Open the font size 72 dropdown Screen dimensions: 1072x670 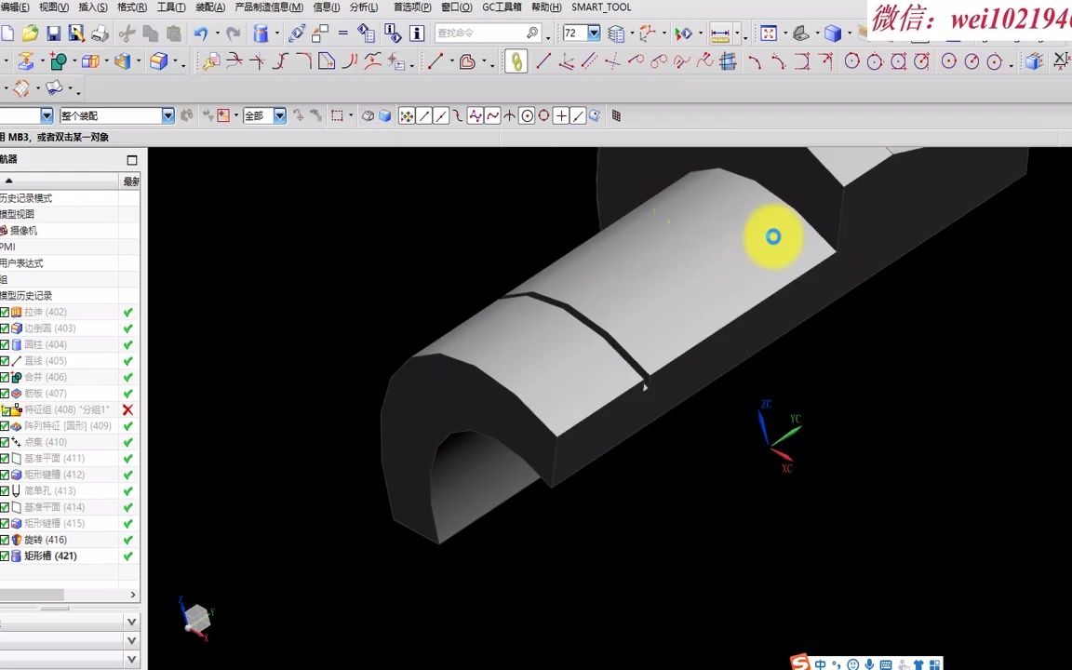click(593, 32)
